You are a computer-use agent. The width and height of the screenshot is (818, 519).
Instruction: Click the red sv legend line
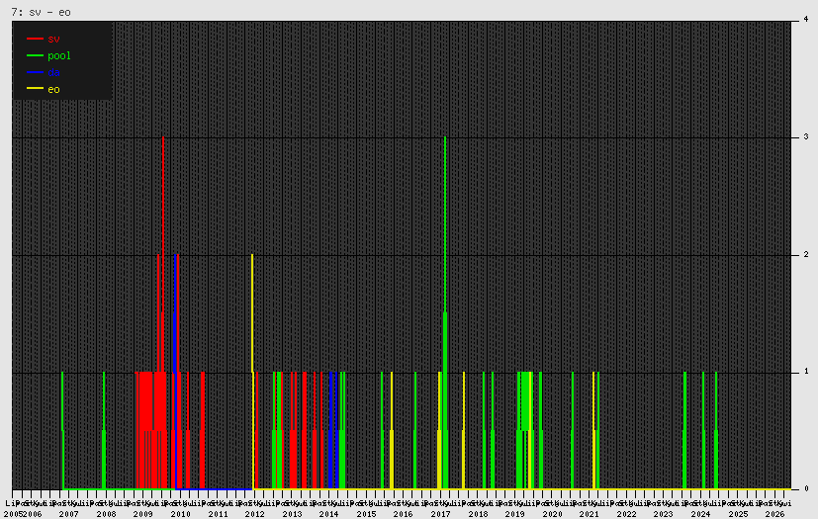(x=35, y=39)
